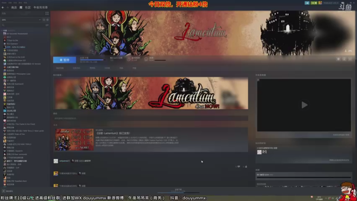The height and width of the screenshot is (201, 357).
Task: Select The Flame in the Flood entry
Action: pyautogui.click(x=21, y=124)
